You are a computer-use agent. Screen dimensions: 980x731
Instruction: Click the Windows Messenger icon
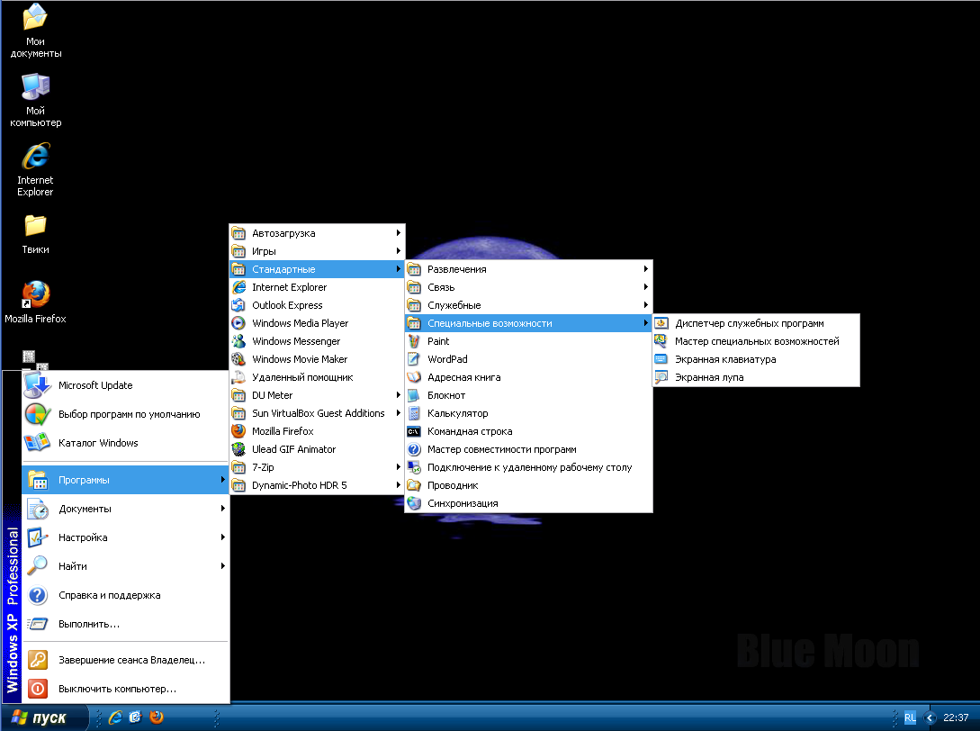(238, 341)
